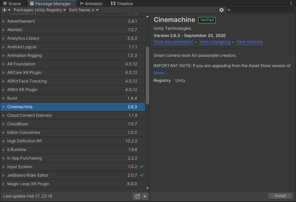Open the gear advanced settings icon
Viewport: 296px width, 202px height.
[x=222, y=10]
